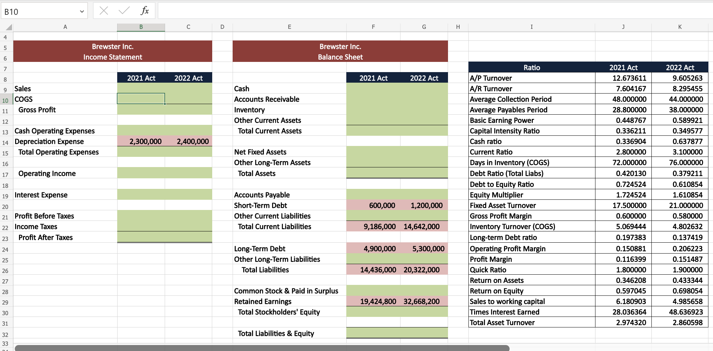Click the Sales label cell
The image size is (713, 351).
tap(65, 89)
